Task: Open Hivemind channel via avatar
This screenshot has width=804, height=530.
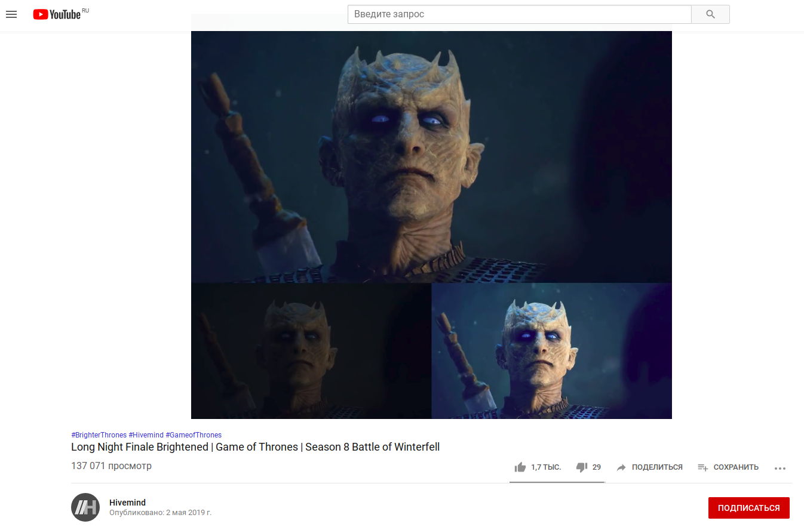Action: (85, 507)
